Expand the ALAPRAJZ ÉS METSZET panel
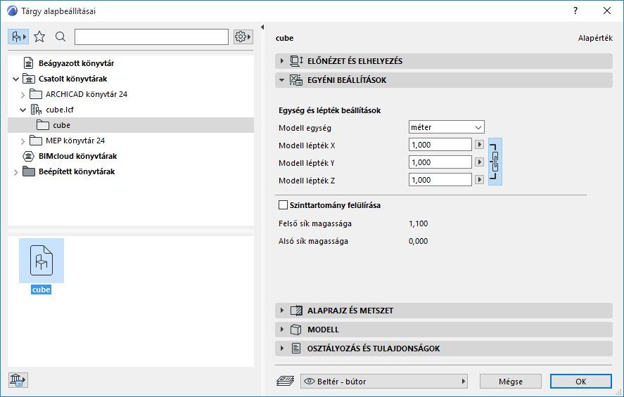 282,311
